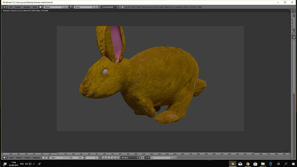Open Microsoft Edge from the taskbar
Viewport: 297px width, 167px height.
coord(270,164)
